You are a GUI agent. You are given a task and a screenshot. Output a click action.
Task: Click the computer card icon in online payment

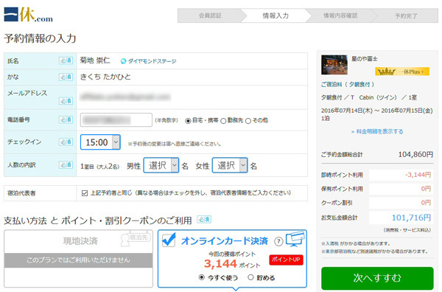pyautogui.click(x=295, y=239)
